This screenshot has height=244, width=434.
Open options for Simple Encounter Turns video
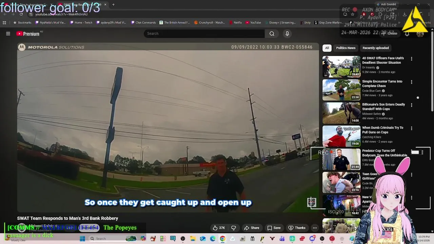coord(412,82)
